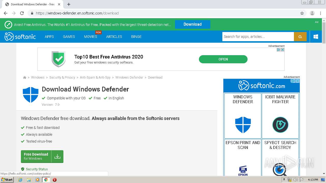Open the Epson Print and Scan tile
Viewport: 326px width, 183px height.
click(x=243, y=158)
